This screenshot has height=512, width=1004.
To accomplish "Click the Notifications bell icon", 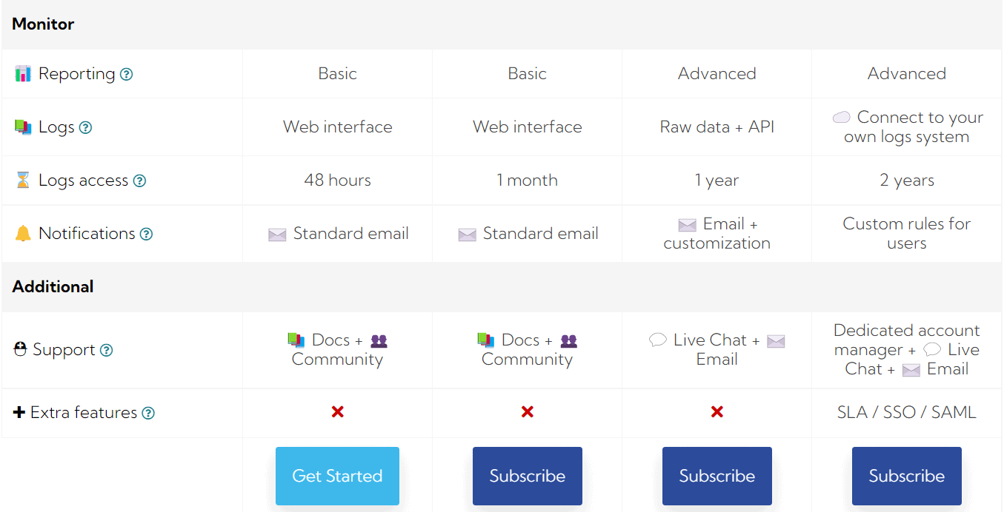I will (x=23, y=234).
